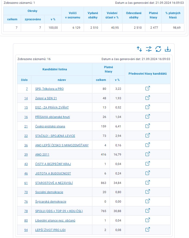Click list number 22 link
Image resolution: width=189 pixels, height=238 pixels.
point(26,136)
